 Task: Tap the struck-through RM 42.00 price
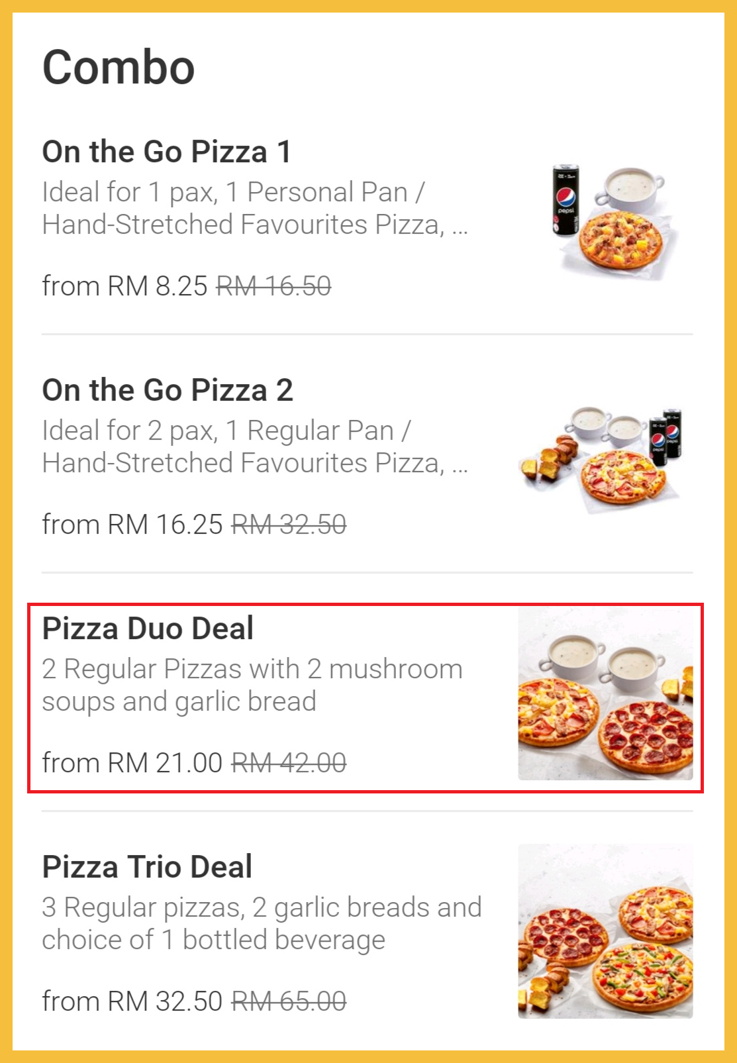289,763
